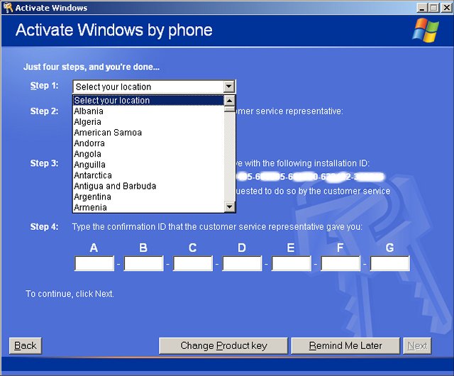Focus the confirmation ID field D
The height and width of the screenshot is (376, 454).
tap(242, 264)
